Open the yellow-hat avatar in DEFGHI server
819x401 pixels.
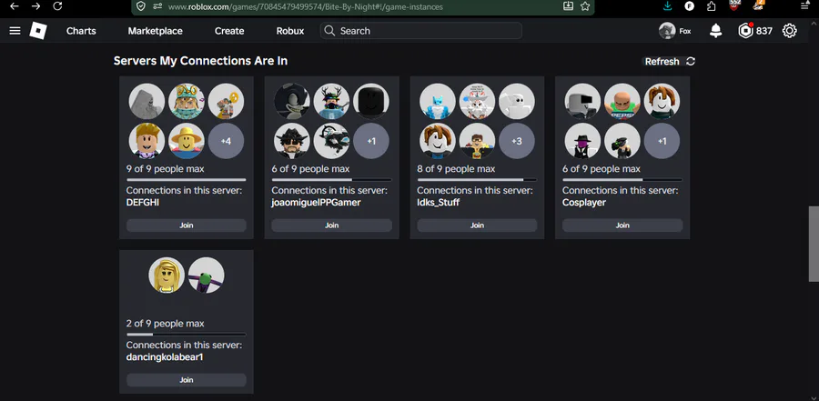point(187,141)
